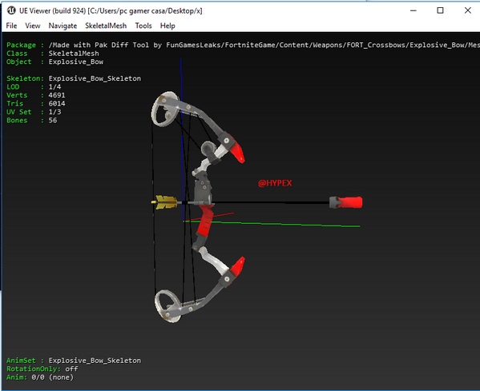Click the lower bow cam wheel
This screenshot has width=480, height=391.
point(167,305)
